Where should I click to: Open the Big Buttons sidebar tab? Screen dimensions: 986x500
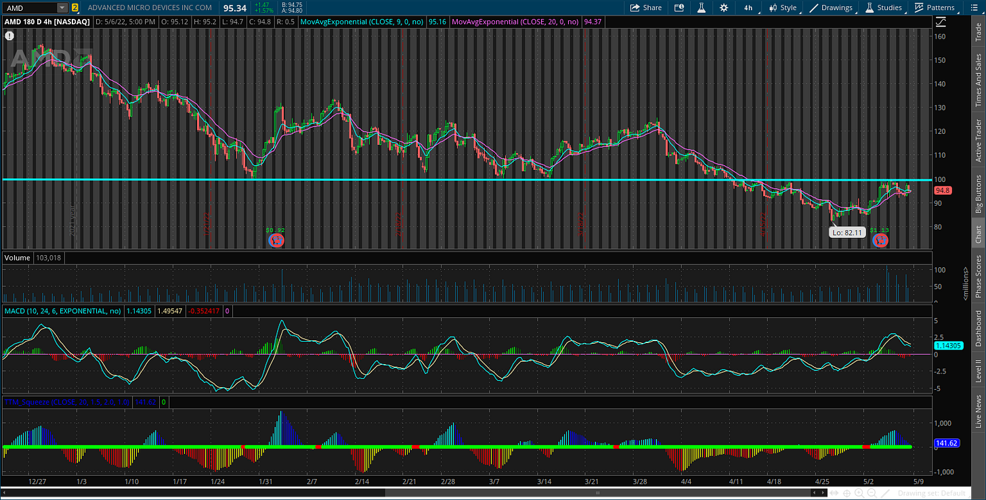(x=977, y=194)
